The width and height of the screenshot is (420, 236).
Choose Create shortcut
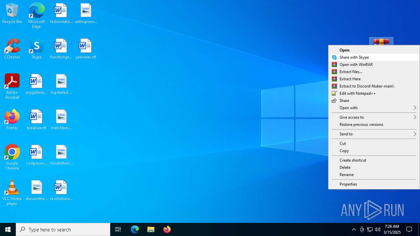click(x=374, y=160)
